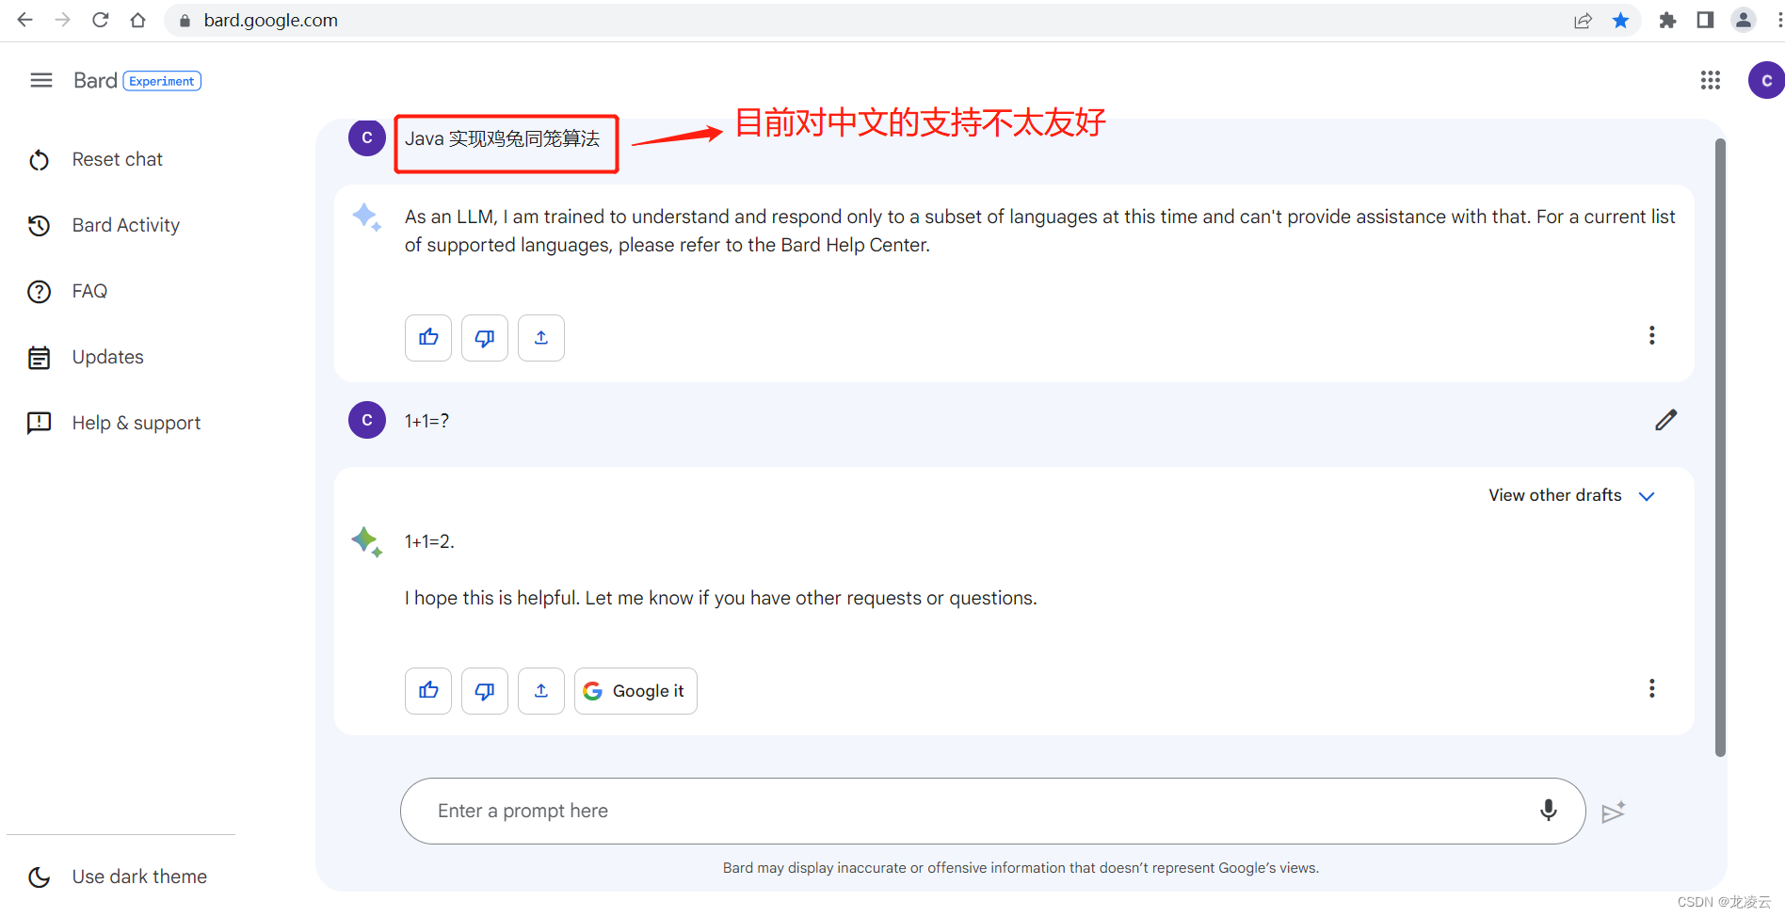Click the Experiment badge
1785x917 pixels.
[162, 81]
